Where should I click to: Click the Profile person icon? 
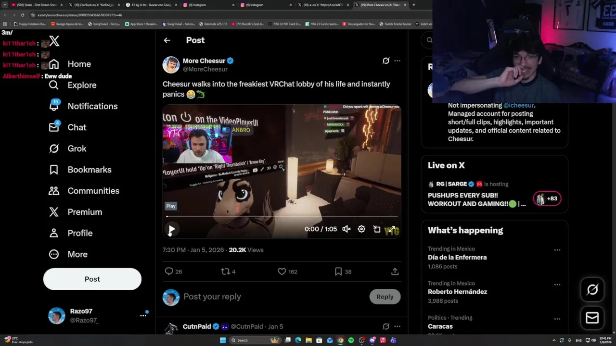point(54,233)
